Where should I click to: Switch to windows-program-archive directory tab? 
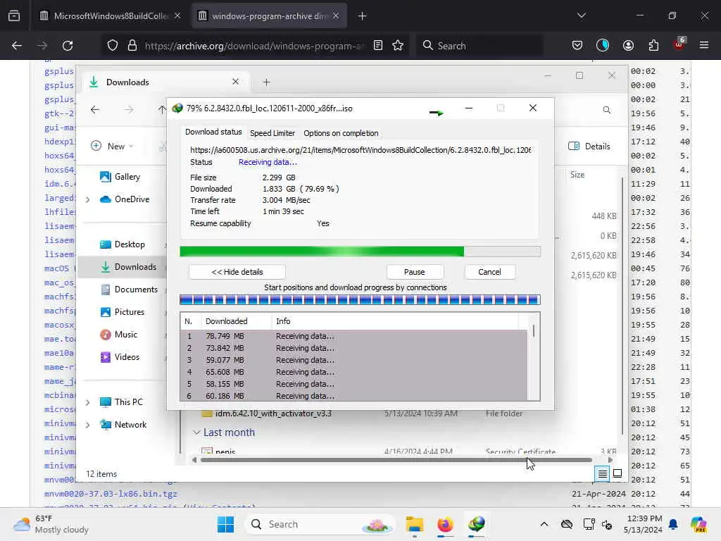269,16
